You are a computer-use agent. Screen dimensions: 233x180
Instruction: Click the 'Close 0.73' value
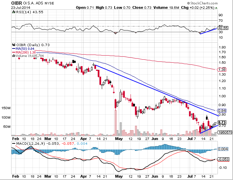point(142,7)
